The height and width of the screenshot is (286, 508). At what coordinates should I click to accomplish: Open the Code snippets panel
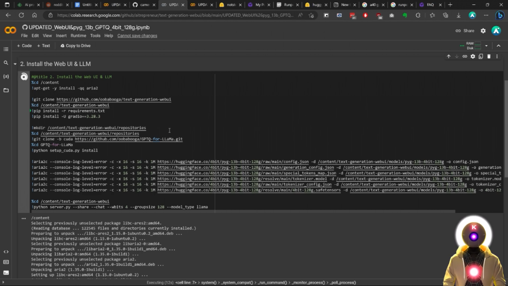pos(6,252)
